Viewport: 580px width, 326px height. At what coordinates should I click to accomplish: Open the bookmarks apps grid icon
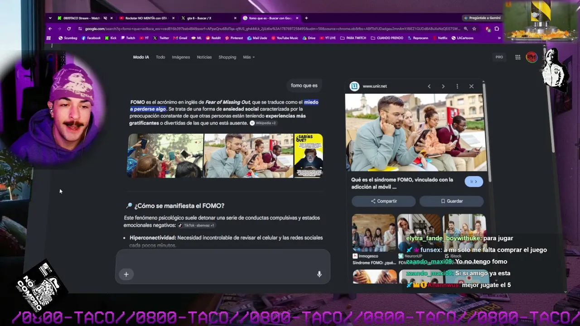click(48, 38)
